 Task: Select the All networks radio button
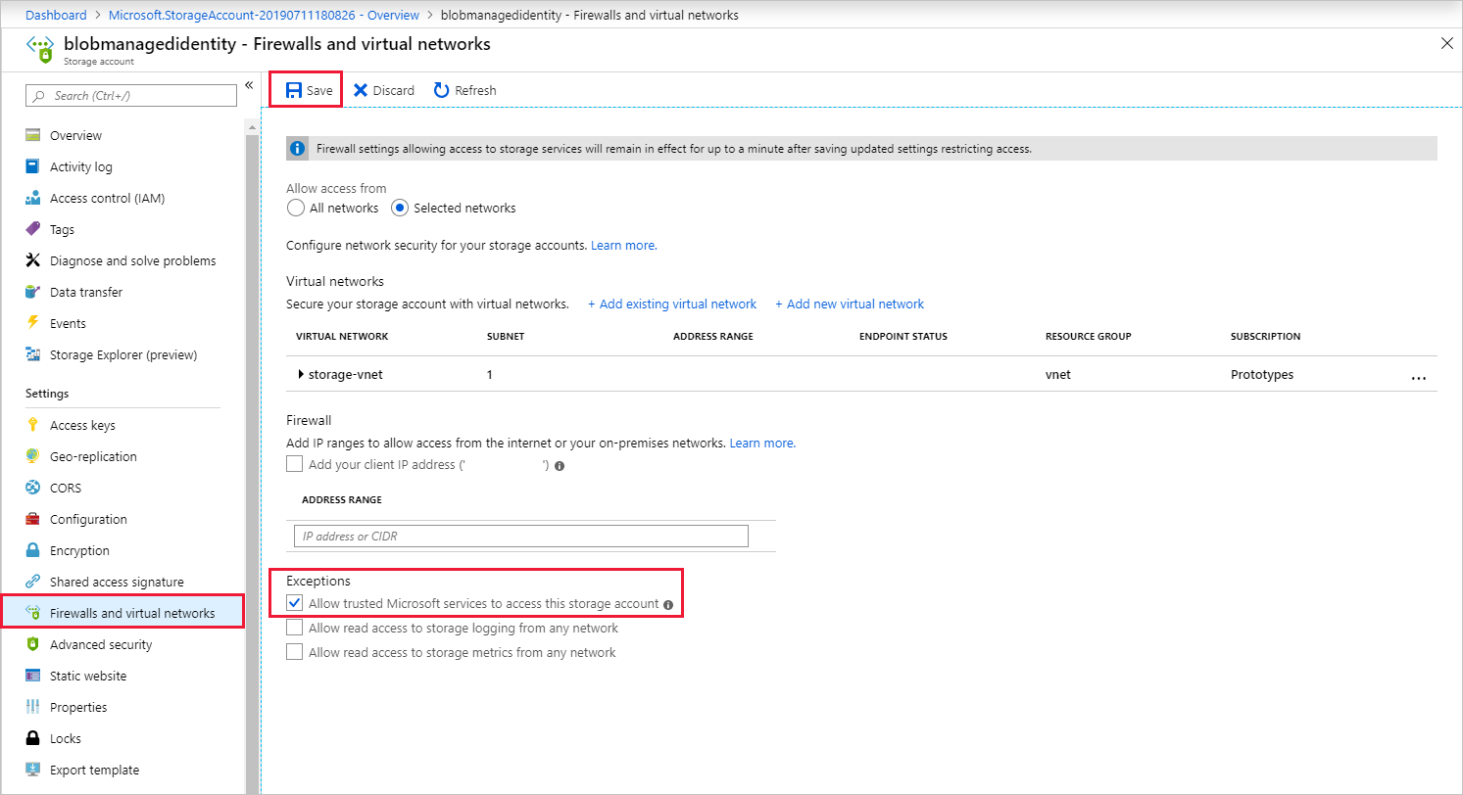coord(296,208)
